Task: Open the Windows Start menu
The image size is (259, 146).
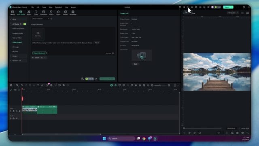Action: coord(104,139)
